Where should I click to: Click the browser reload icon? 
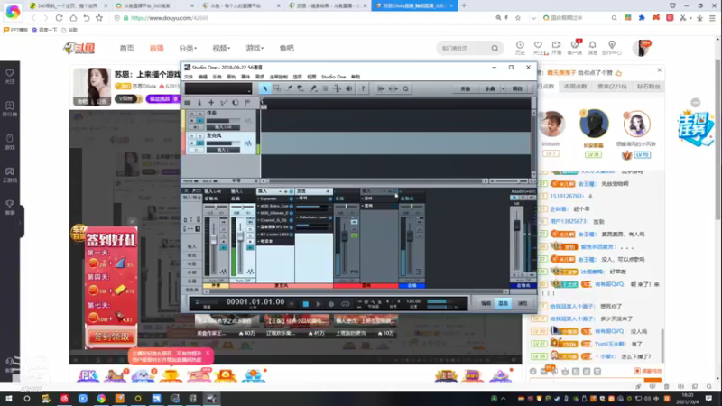[59, 18]
